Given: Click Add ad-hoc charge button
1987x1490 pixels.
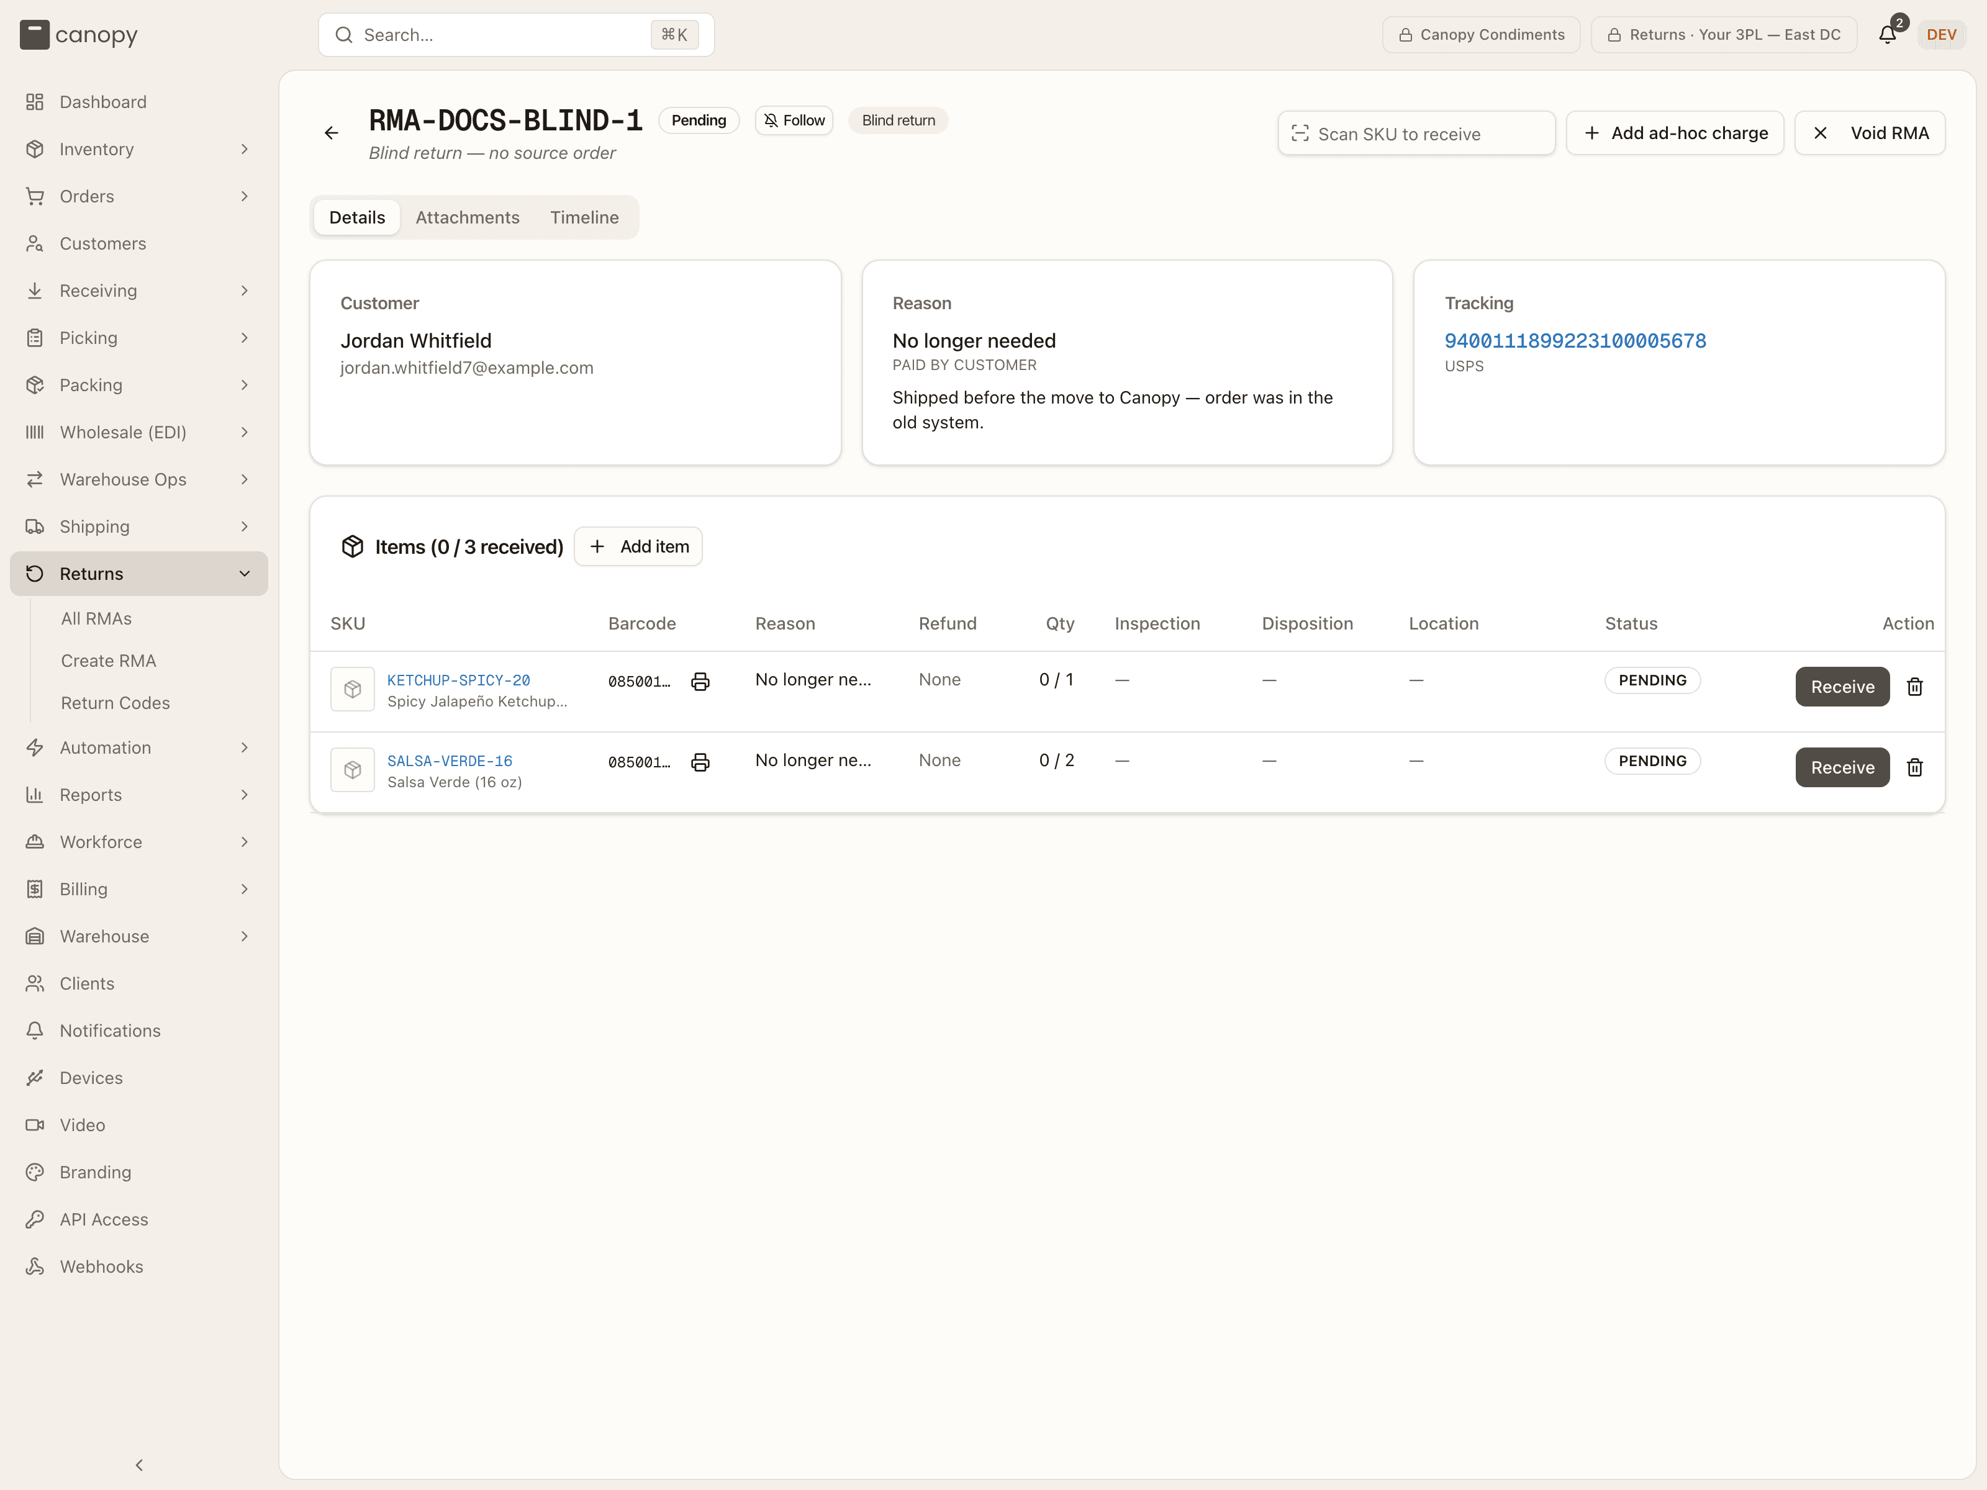Looking at the screenshot, I should (1675, 133).
